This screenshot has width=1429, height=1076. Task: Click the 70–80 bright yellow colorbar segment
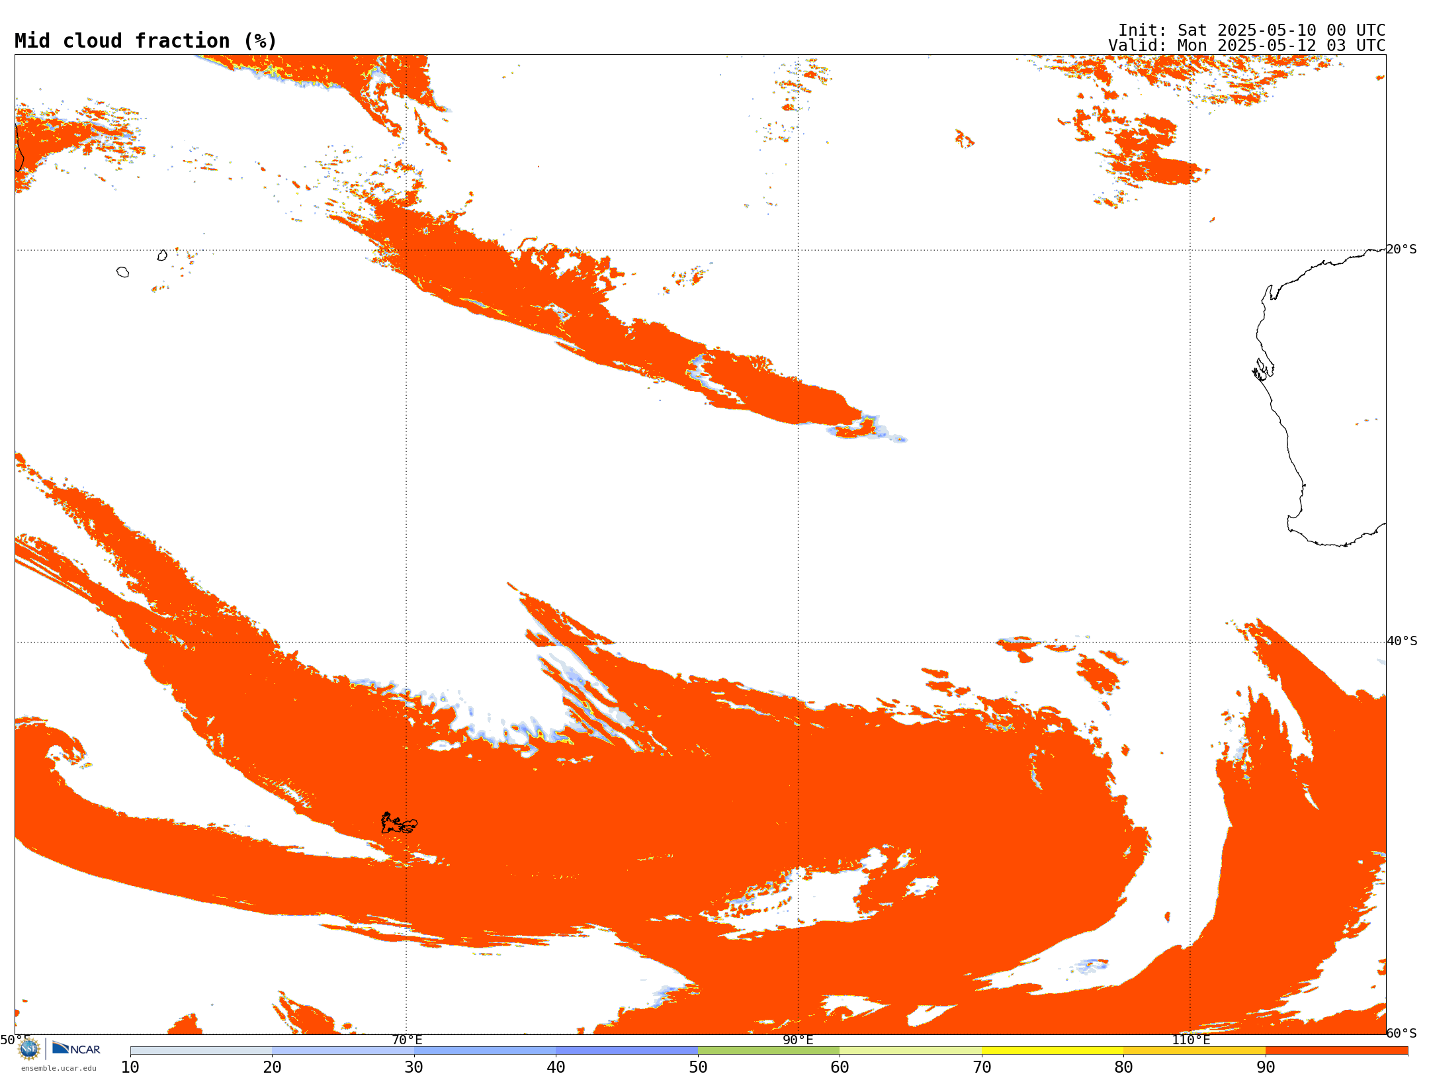[1053, 1051]
